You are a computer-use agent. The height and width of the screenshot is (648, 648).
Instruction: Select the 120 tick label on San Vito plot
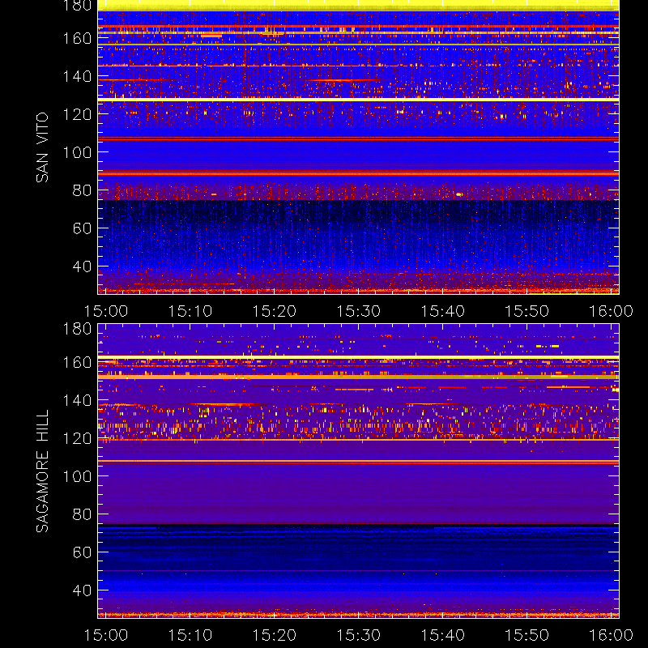(x=77, y=114)
